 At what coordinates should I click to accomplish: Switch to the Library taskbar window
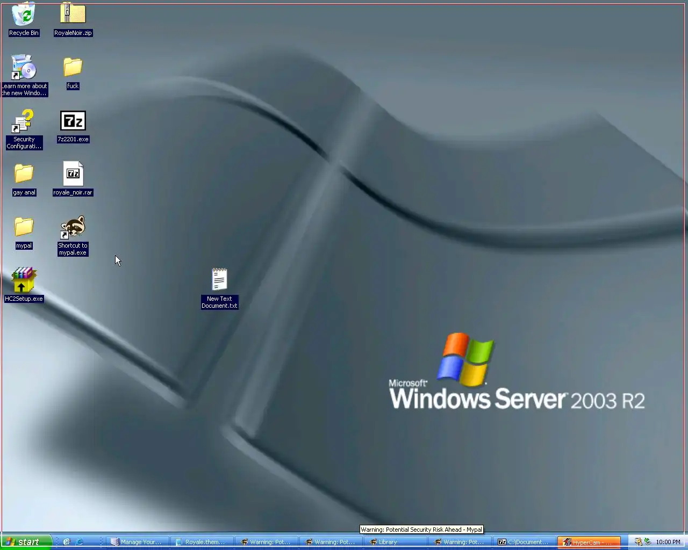click(396, 542)
